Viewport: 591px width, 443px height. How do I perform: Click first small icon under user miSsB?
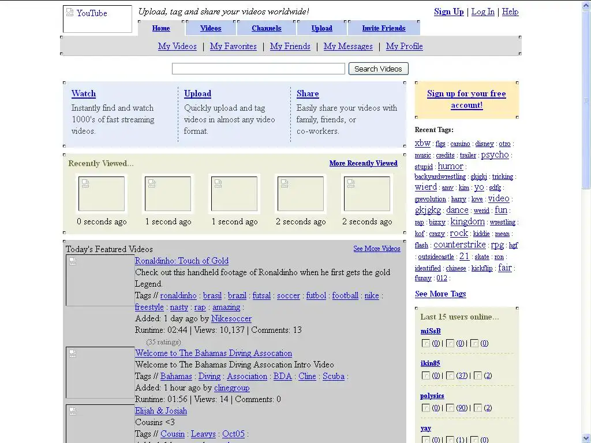tap(426, 343)
